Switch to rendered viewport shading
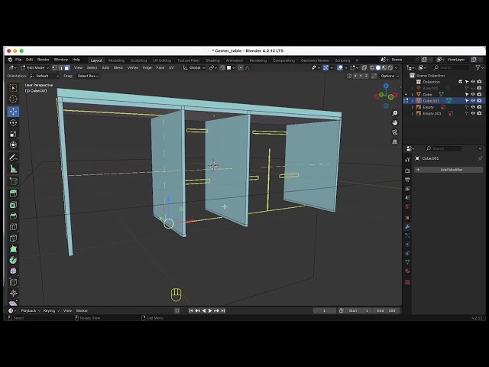The height and width of the screenshot is (367, 489). coord(390,68)
